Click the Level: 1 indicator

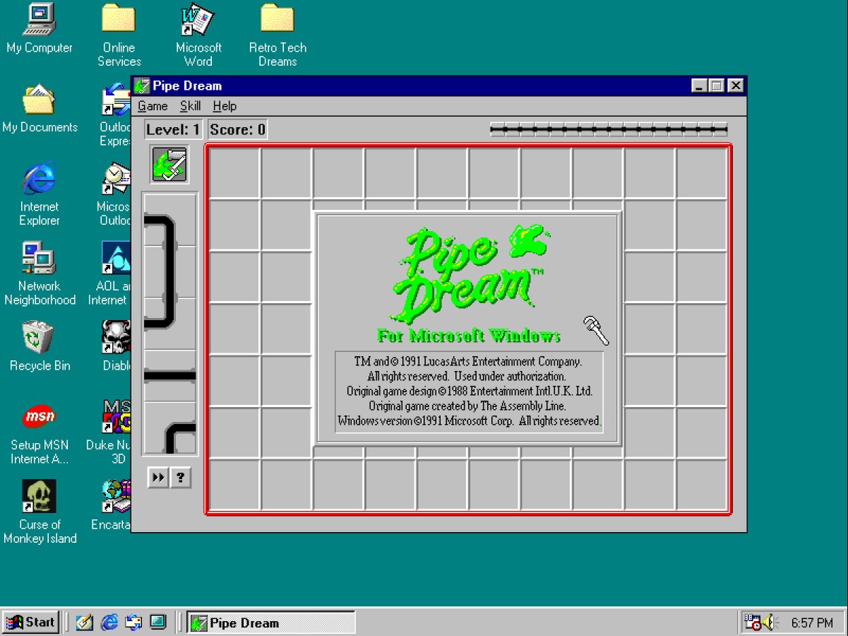point(173,129)
